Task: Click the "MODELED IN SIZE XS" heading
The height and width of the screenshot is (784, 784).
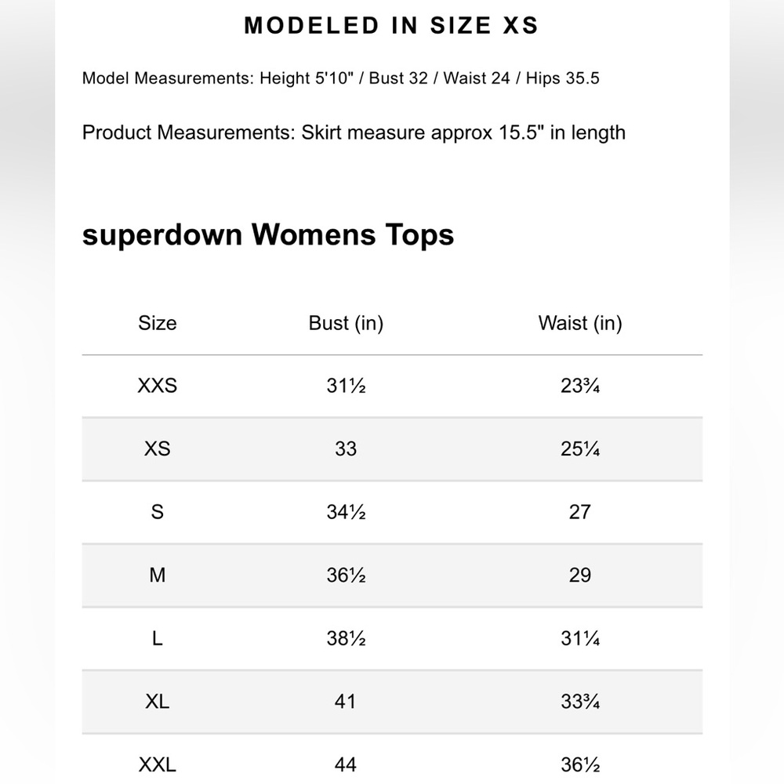Action: click(391, 25)
